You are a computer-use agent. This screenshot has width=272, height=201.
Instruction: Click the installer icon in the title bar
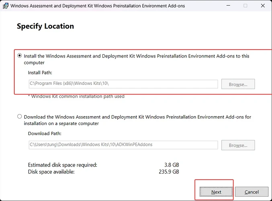click(5, 6)
